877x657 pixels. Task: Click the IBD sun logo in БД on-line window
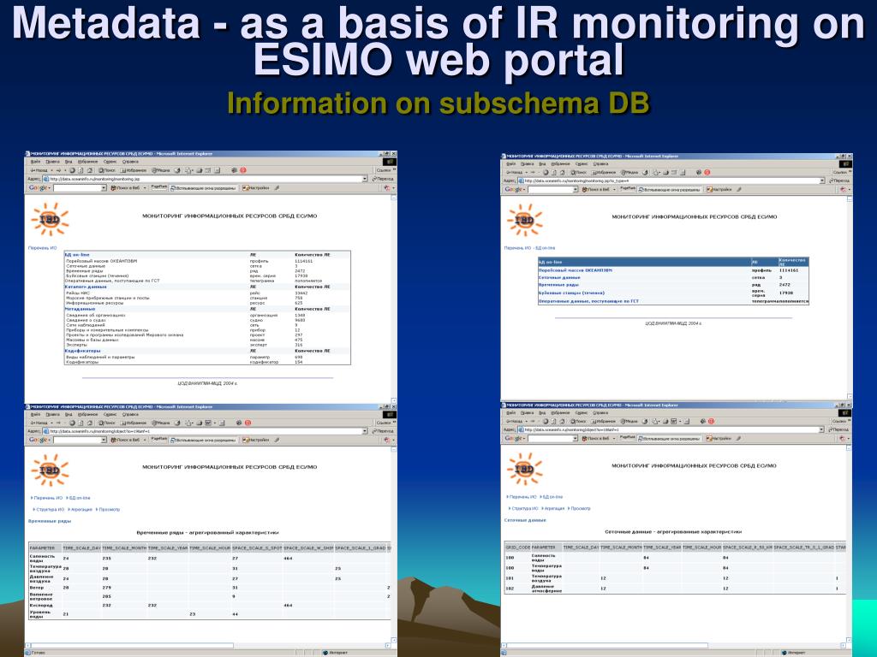525,220
